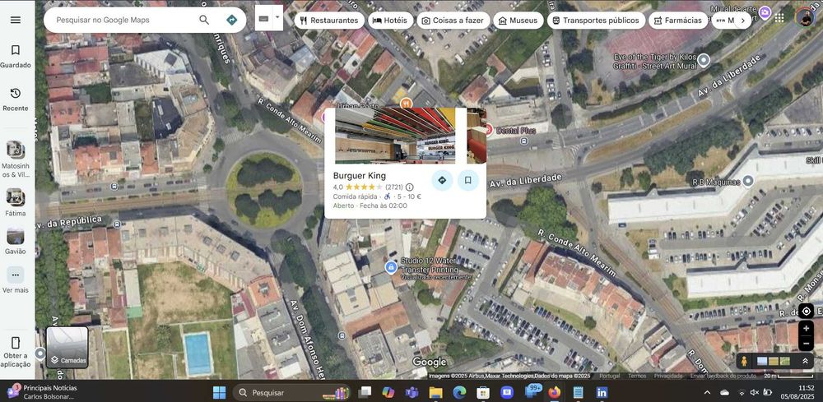Click the taskbar Pesquisar search box
Screen dimensions: 823x402
[291, 392]
